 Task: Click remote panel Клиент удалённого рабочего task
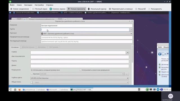[96, 13]
